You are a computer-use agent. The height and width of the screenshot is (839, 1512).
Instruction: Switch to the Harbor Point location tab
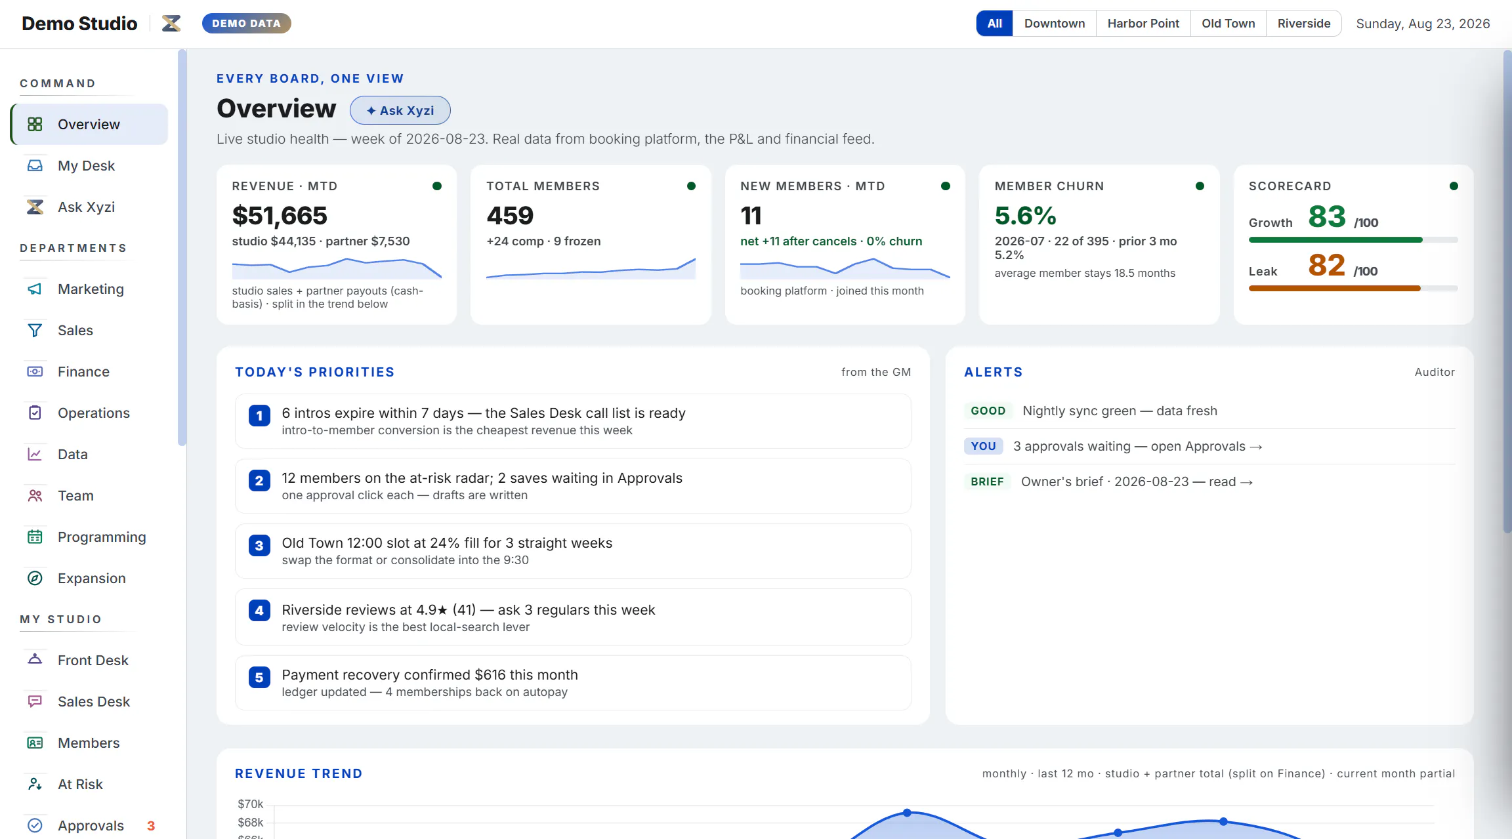[x=1143, y=24]
